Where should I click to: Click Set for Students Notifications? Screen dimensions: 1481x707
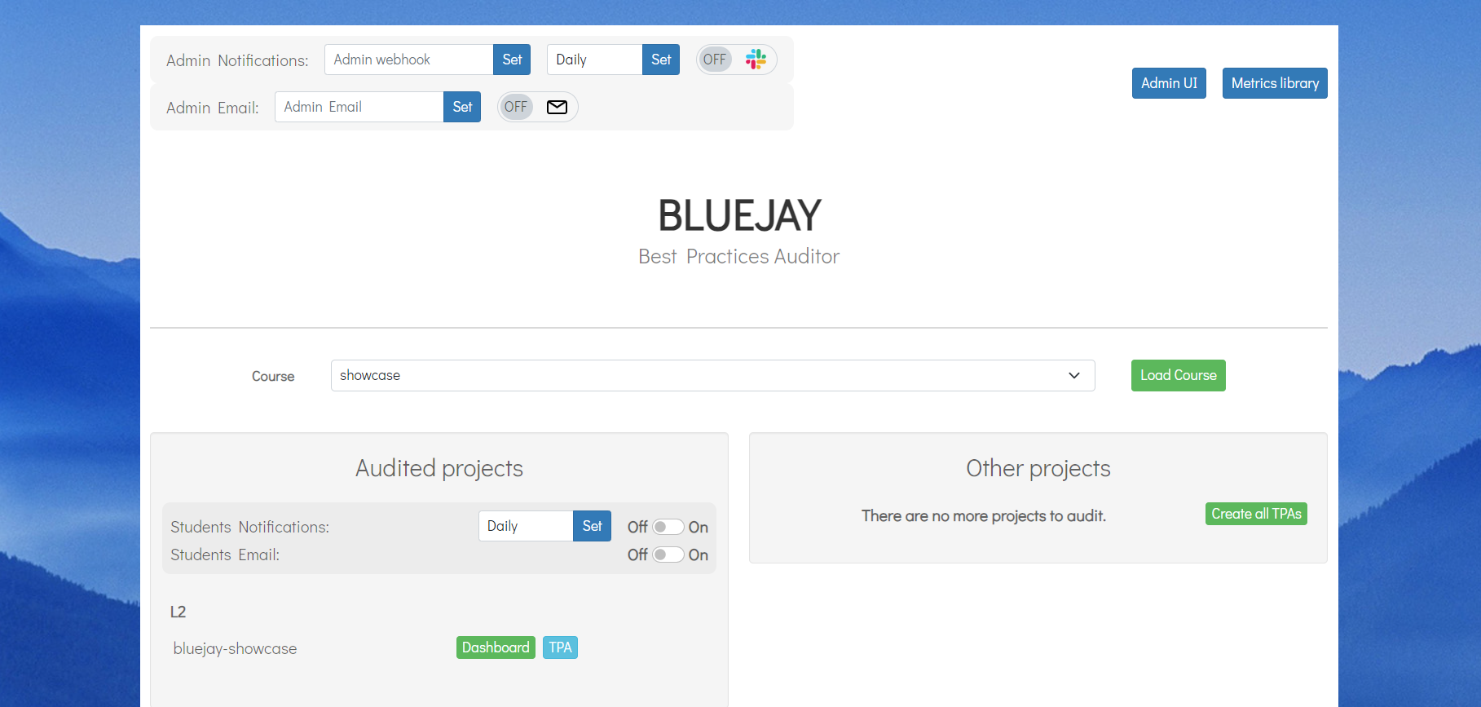tap(592, 526)
